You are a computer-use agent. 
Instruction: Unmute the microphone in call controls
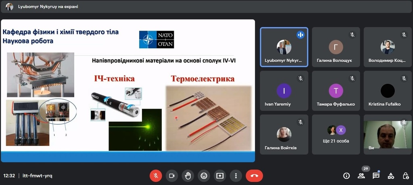(156, 176)
